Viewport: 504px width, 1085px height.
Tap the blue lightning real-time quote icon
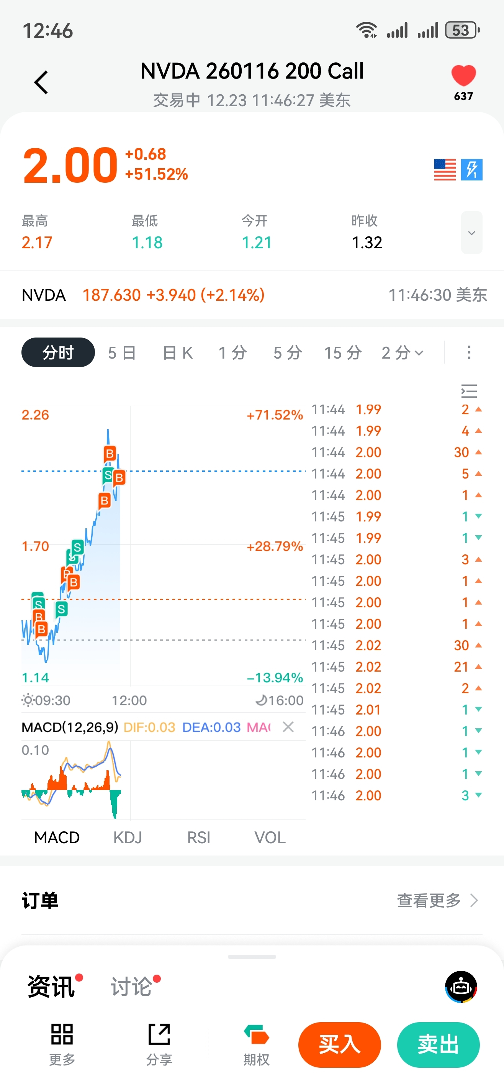click(x=471, y=170)
